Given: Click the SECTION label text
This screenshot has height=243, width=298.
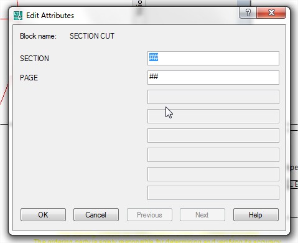Looking at the screenshot, I should click(x=34, y=59).
